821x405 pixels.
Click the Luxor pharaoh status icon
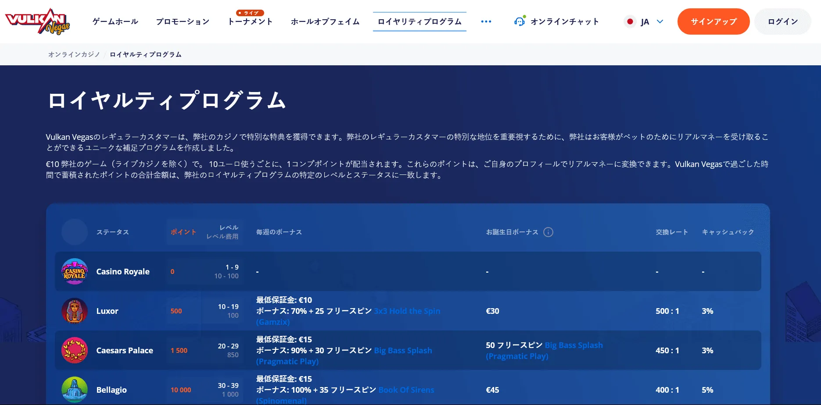(x=75, y=311)
